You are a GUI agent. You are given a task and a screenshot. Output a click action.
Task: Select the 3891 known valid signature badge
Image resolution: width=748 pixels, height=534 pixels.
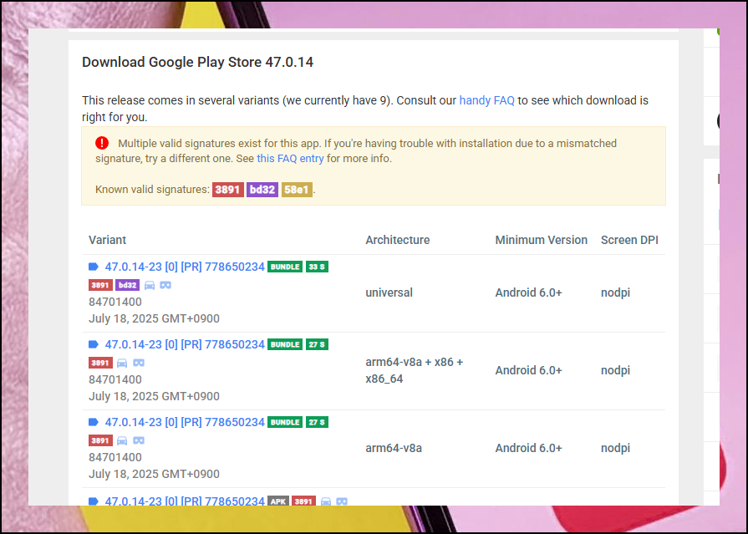coord(227,190)
